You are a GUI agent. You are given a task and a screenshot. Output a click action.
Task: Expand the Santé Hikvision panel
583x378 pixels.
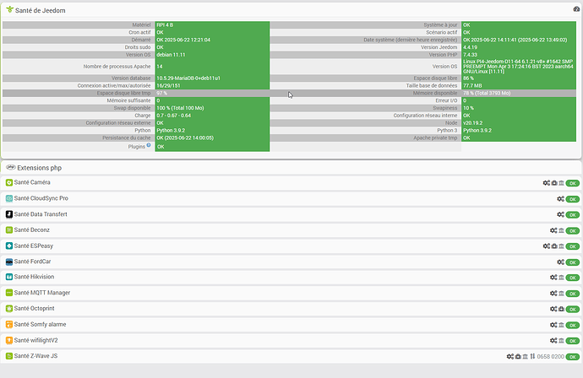click(34, 277)
